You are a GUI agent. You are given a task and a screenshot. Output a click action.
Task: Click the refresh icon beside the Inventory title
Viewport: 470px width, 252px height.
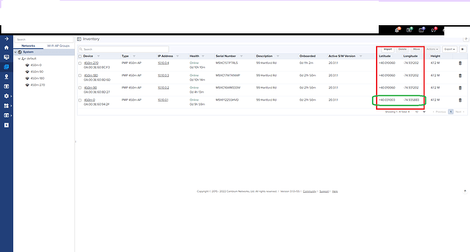click(466, 39)
